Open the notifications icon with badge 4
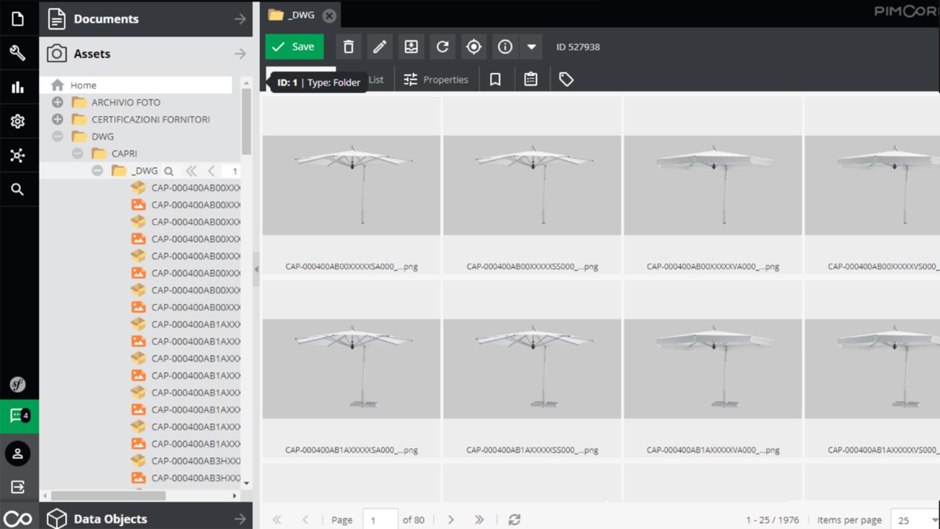940x529 pixels. pyautogui.click(x=19, y=416)
